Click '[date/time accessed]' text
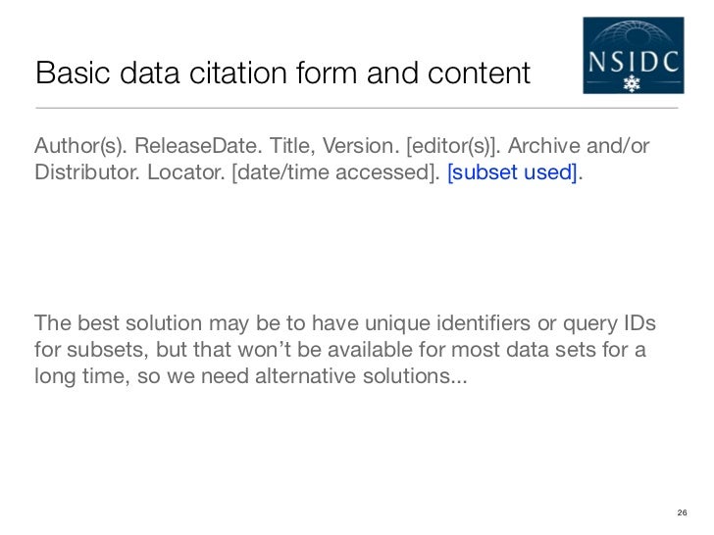 pos(336,172)
